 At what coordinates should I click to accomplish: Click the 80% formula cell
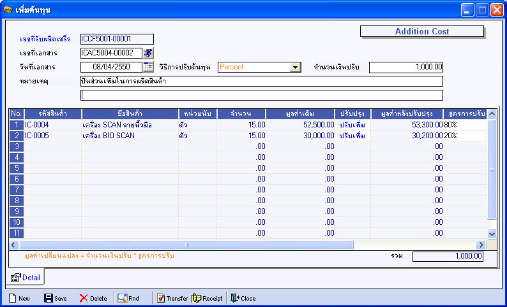coord(465,125)
